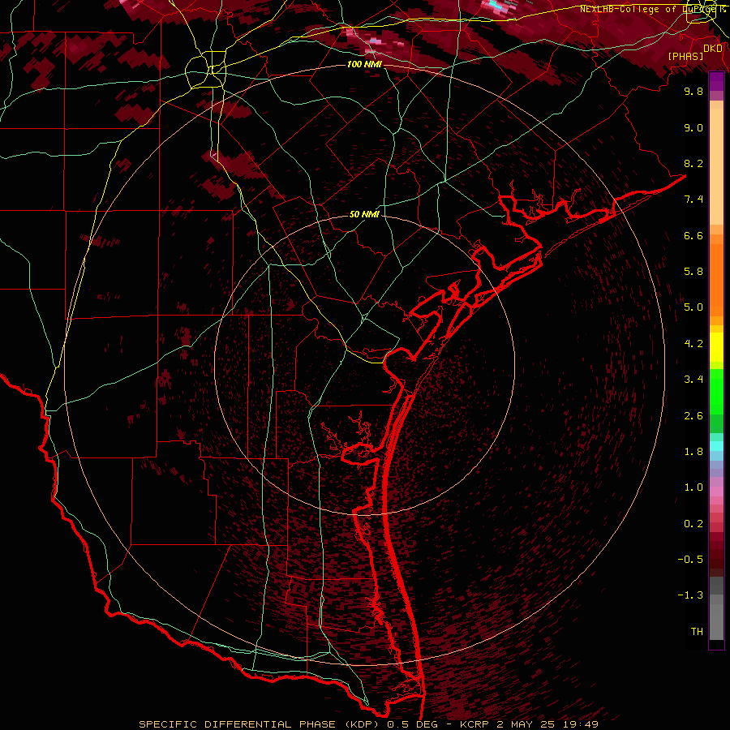Click the 3.4 scale value
730x730 pixels.
pos(693,380)
